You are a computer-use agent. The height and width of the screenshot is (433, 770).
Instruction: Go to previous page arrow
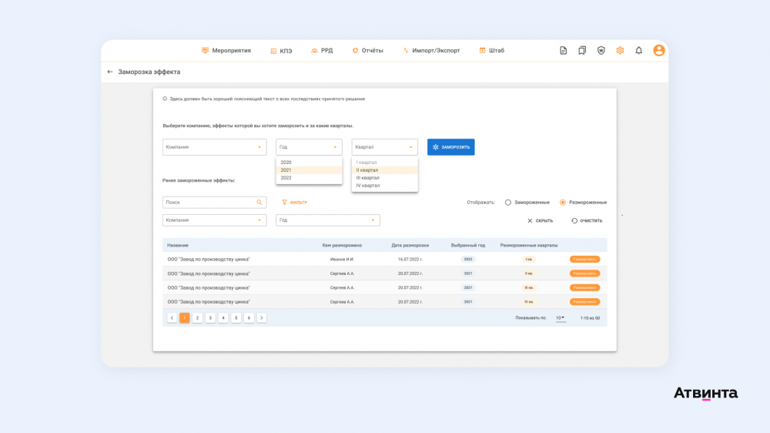tap(172, 318)
